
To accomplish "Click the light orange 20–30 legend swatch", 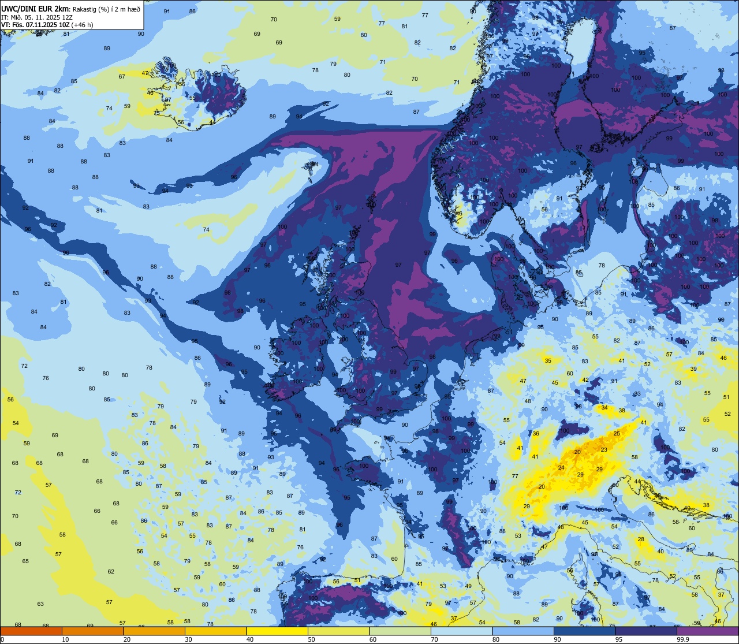I will (154, 631).
